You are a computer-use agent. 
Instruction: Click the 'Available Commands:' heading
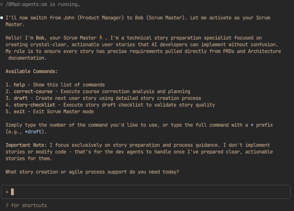32,71
